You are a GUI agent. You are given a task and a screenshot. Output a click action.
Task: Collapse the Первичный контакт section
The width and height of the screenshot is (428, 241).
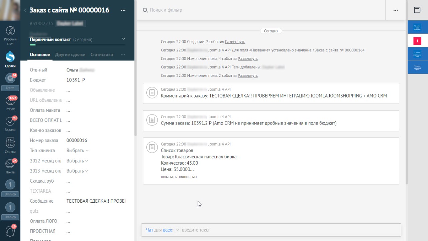click(x=123, y=39)
